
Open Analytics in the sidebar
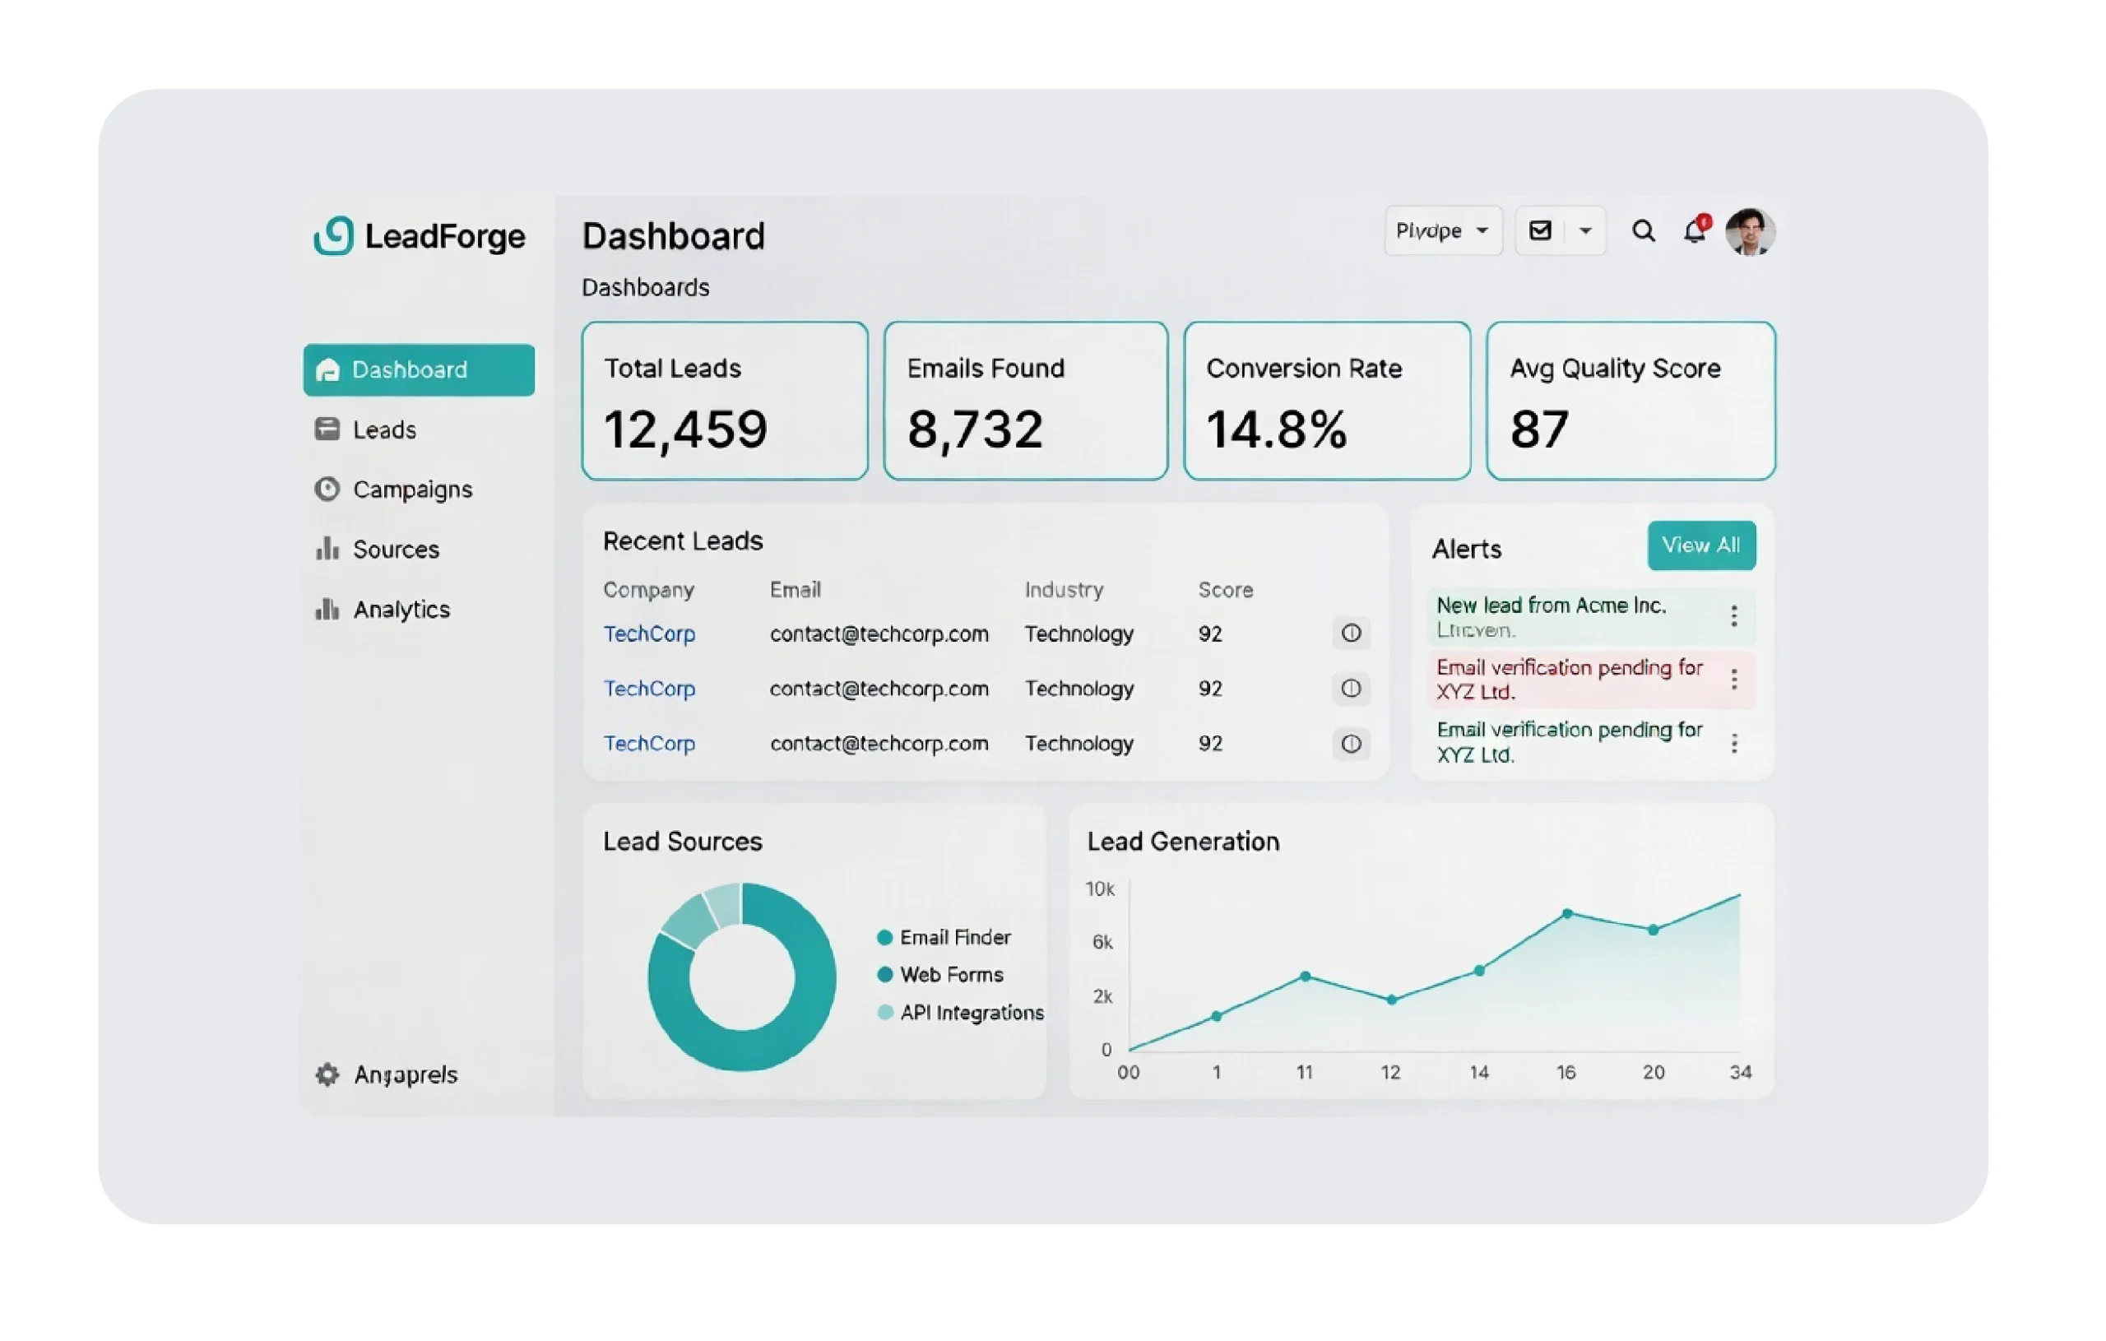(383, 610)
